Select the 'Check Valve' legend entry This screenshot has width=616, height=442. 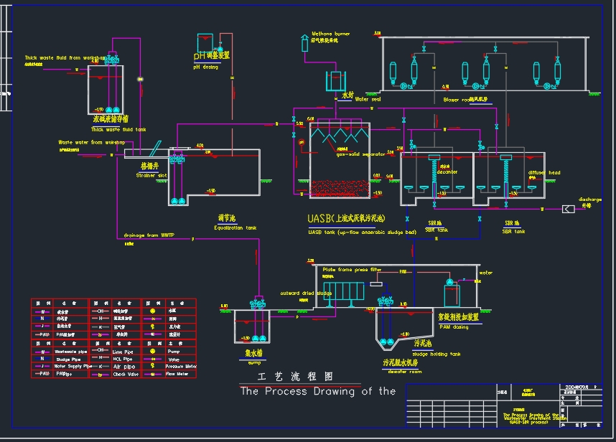(126, 374)
